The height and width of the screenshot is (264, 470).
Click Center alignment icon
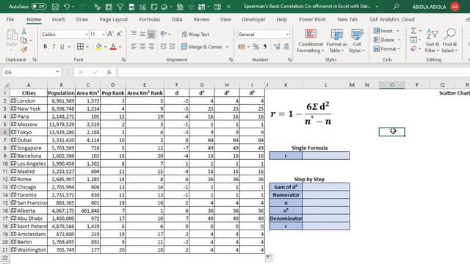coord(142,47)
